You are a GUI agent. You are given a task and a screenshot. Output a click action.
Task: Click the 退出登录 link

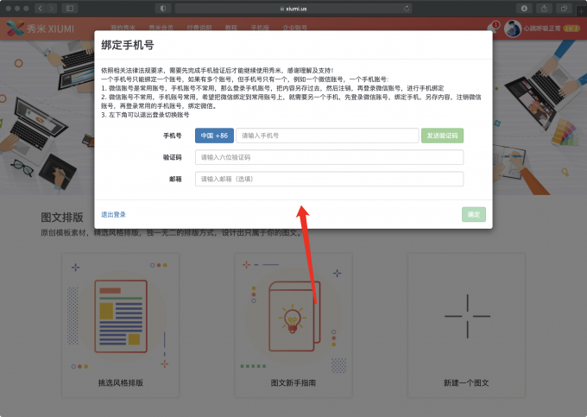coord(113,214)
